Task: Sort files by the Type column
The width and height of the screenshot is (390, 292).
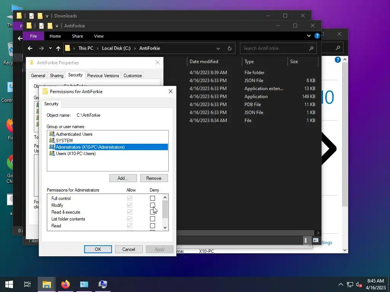Action: pyautogui.click(x=249, y=62)
